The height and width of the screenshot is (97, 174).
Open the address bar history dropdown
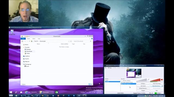(x=69, y=41)
